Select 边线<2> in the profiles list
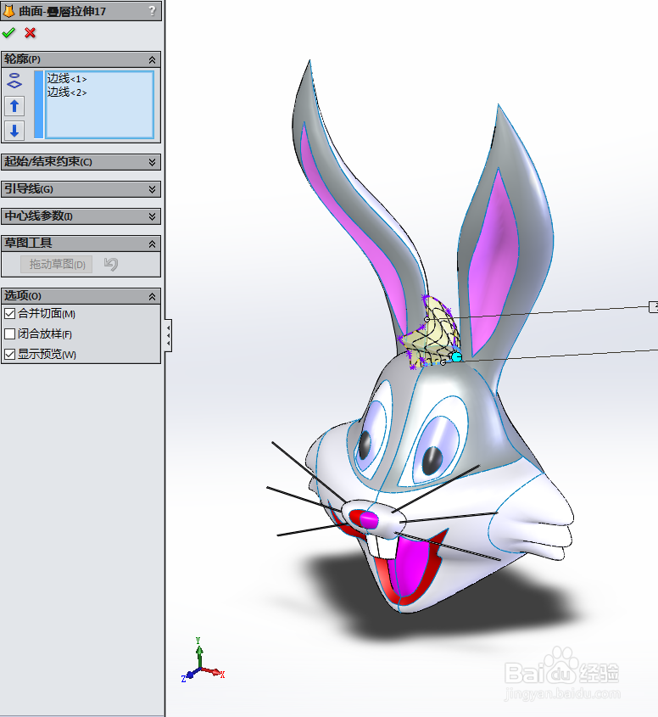 point(67,92)
